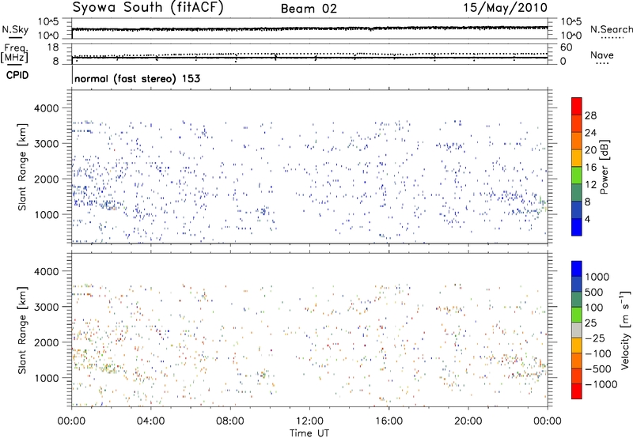Click the '18' frequency axis tick
The width and height of the screenshot is (633, 438).
pyautogui.click(x=53, y=47)
